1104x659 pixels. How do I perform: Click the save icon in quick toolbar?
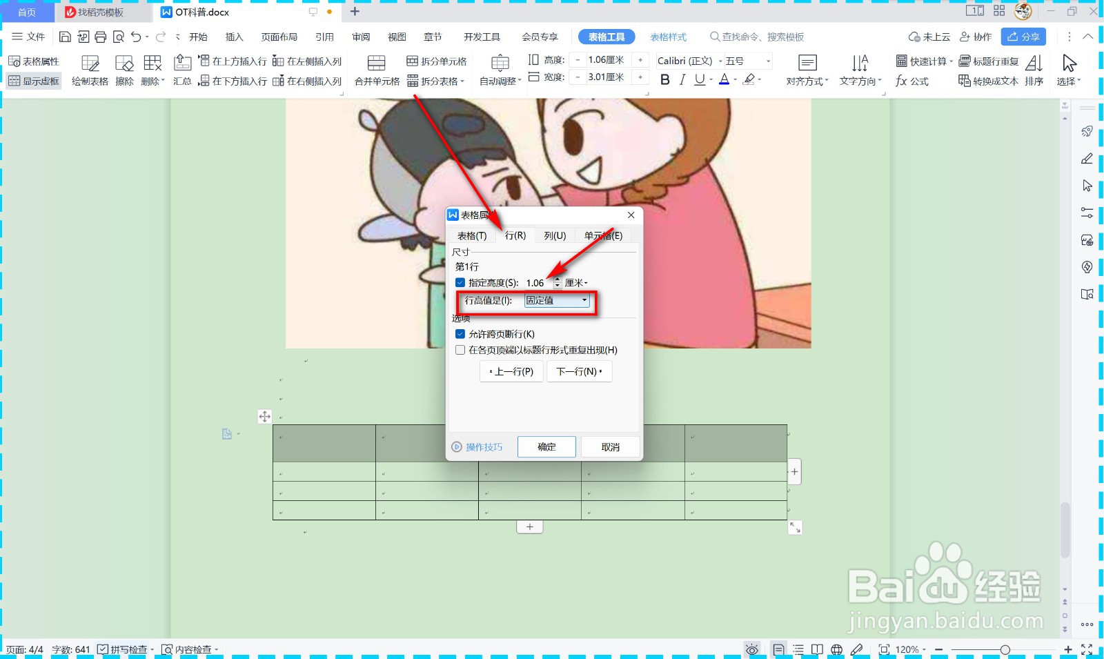[65, 37]
